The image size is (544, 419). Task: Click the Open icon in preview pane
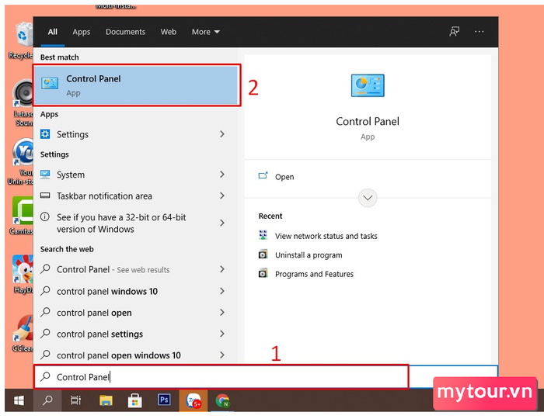click(263, 176)
